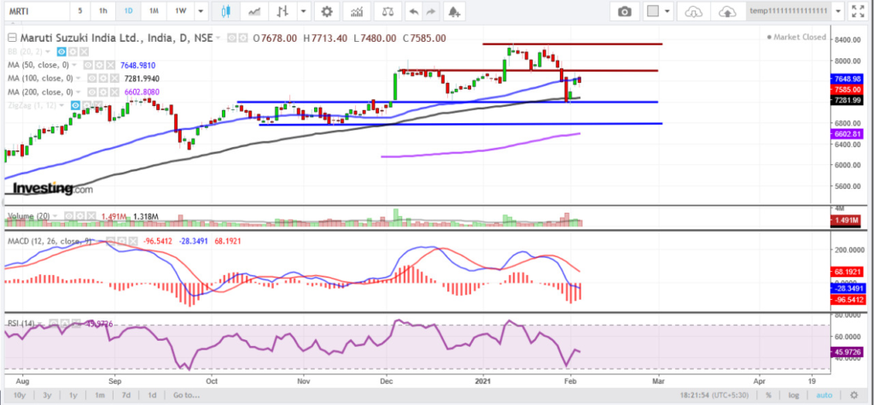This screenshot has height=405, width=874.
Task: Remove the MA 50 indicator
Action: point(110,65)
